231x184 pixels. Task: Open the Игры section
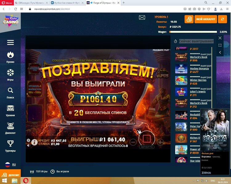tap(10, 75)
